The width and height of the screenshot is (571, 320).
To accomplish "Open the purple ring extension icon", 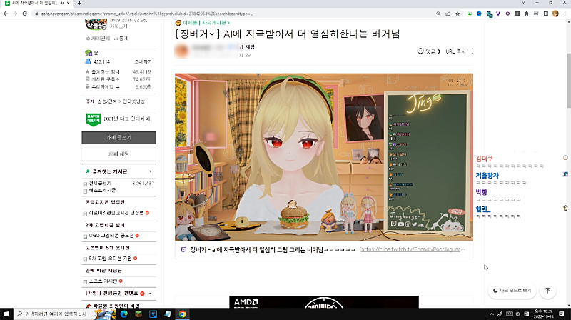I will (507, 14).
